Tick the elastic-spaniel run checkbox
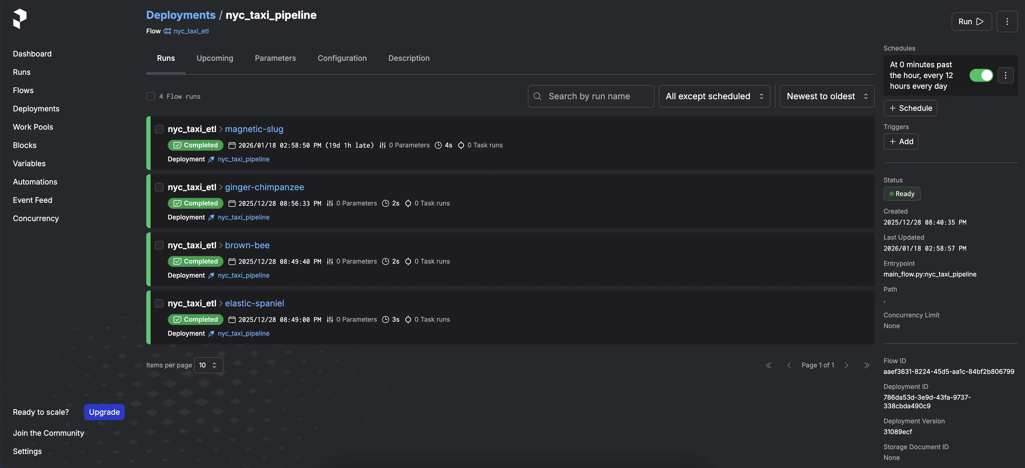1025x468 pixels. (159, 303)
